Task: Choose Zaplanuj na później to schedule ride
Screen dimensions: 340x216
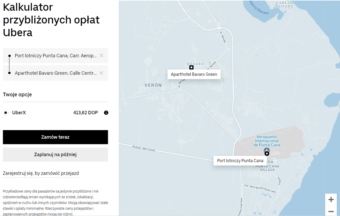Action: click(x=55, y=154)
